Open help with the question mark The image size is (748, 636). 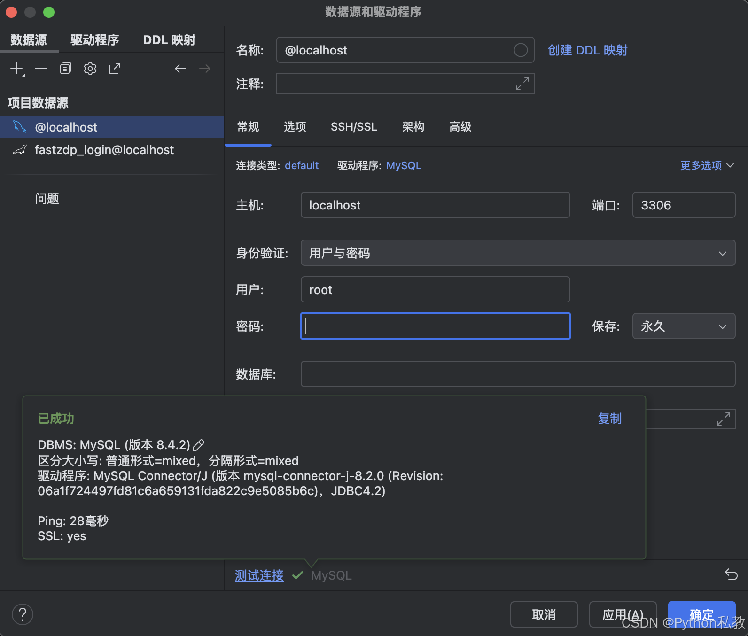23,614
